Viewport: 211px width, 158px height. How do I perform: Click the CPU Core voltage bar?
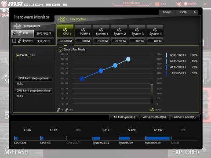pyautogui.click(x=16, y=138)
